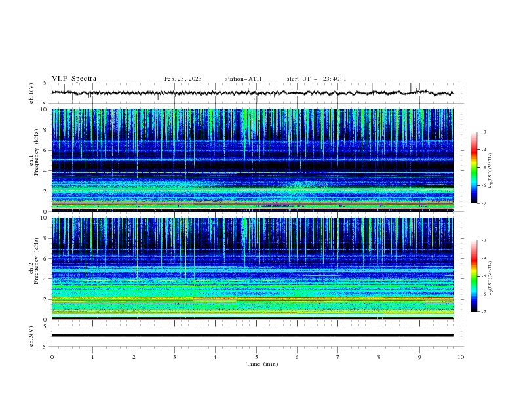Click inside the ch.1 spectrogram panel
This screenshot has height=401, width=519.
(252, 160)
